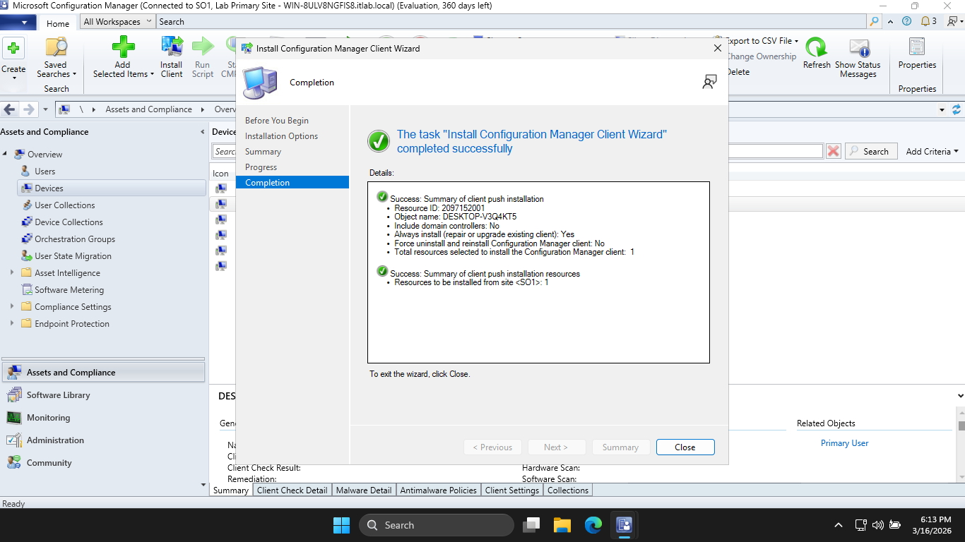Expand the Asset Intelligence node
Image resolution: width=965 pixels, height=542 pixels.
point(12,273)
